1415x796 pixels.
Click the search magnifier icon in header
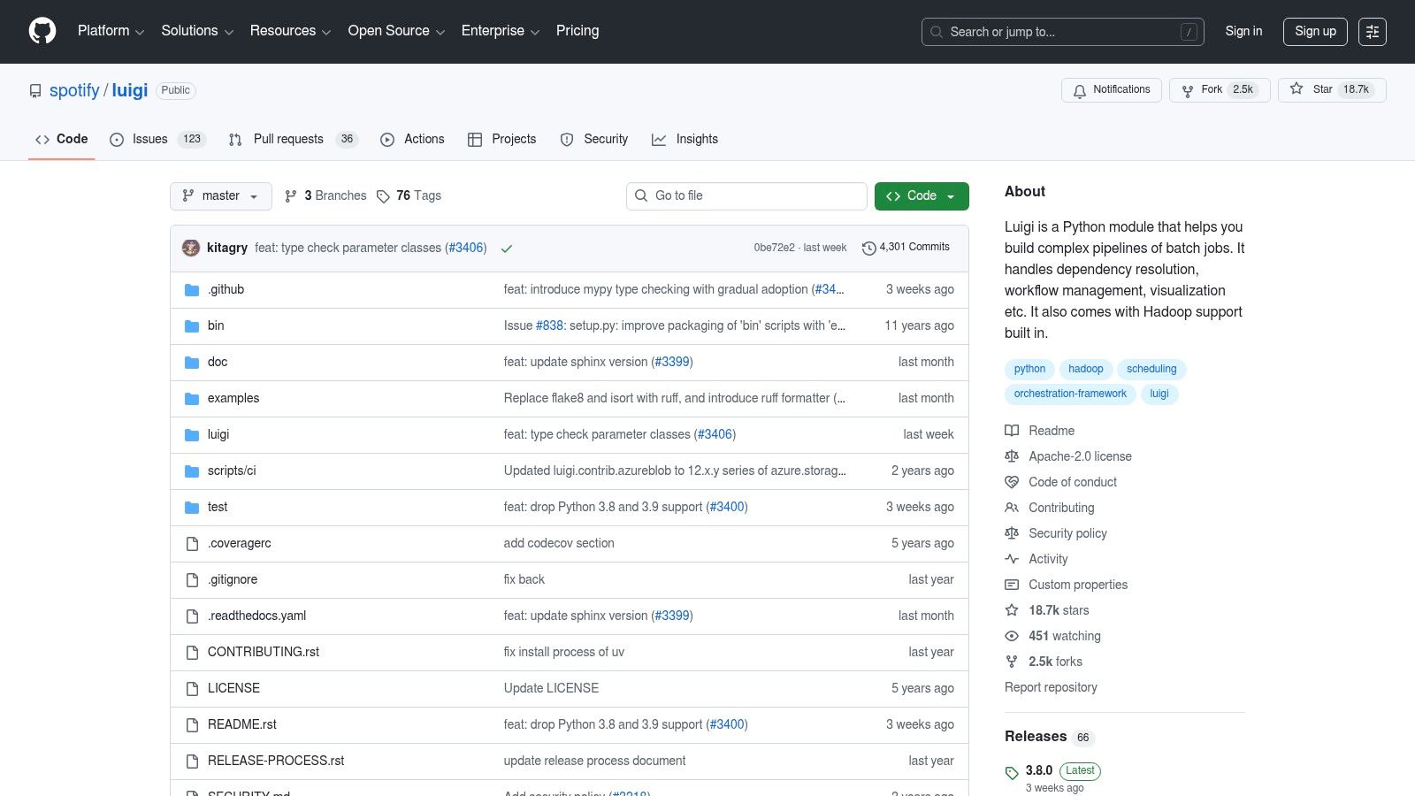(937, 32)
